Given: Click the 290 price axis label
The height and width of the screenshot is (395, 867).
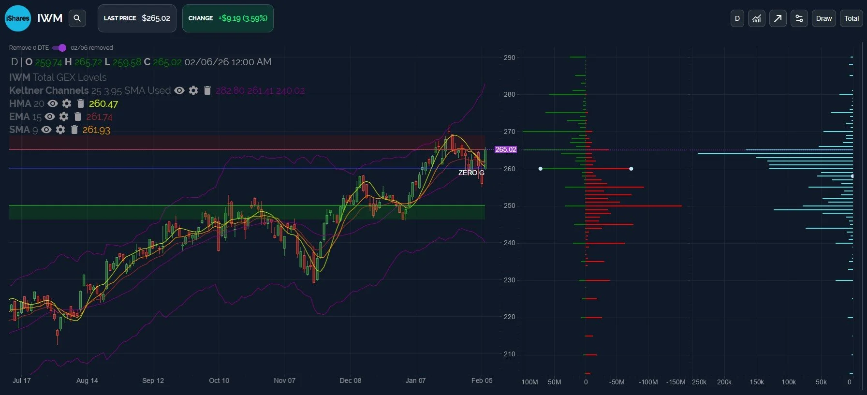Looking at the screenshot, I should pos(509,57).
